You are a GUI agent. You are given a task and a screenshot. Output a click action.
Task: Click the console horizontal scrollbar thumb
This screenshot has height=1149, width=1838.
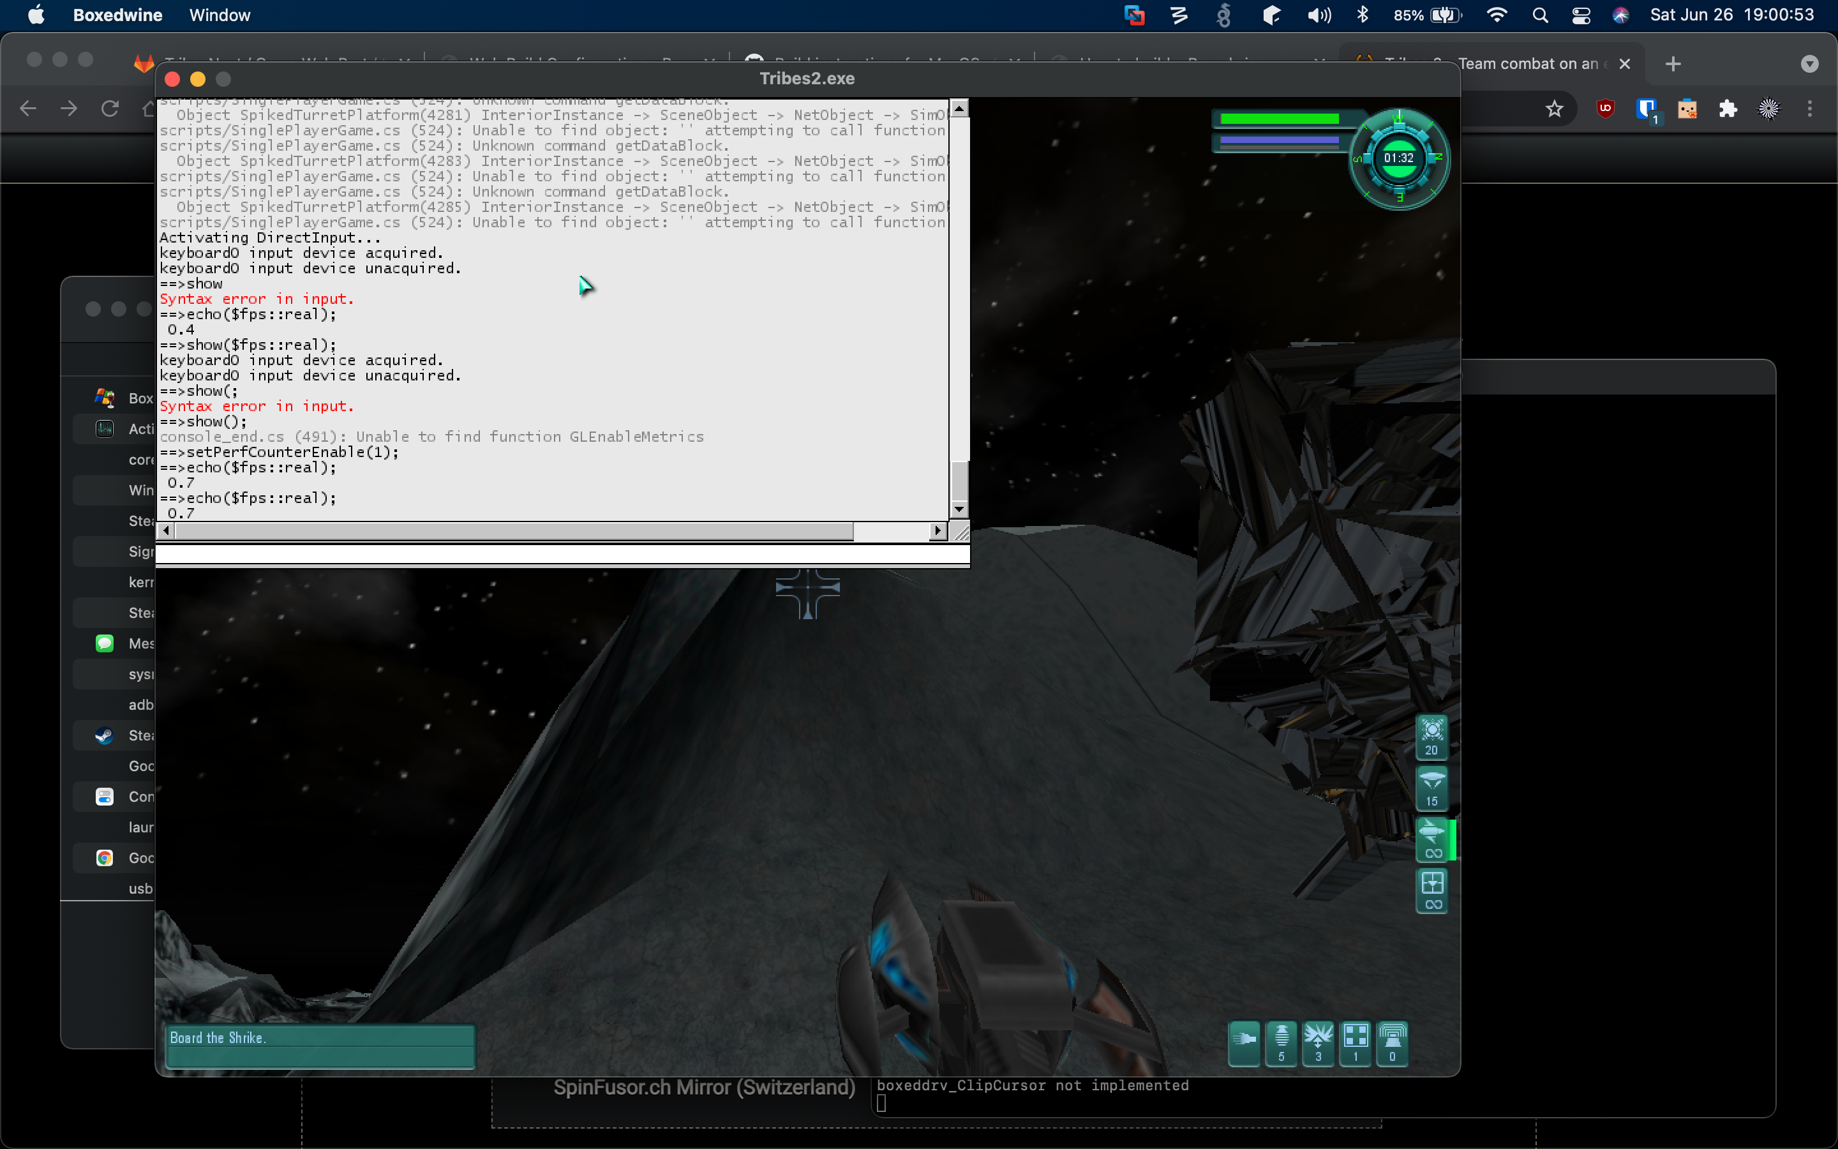(x=513, y=530)
